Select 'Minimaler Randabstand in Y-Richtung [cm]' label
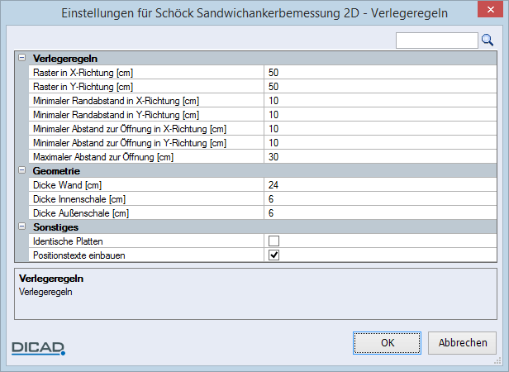This screenshot has width=509, height=372. (x=117, y=115)
